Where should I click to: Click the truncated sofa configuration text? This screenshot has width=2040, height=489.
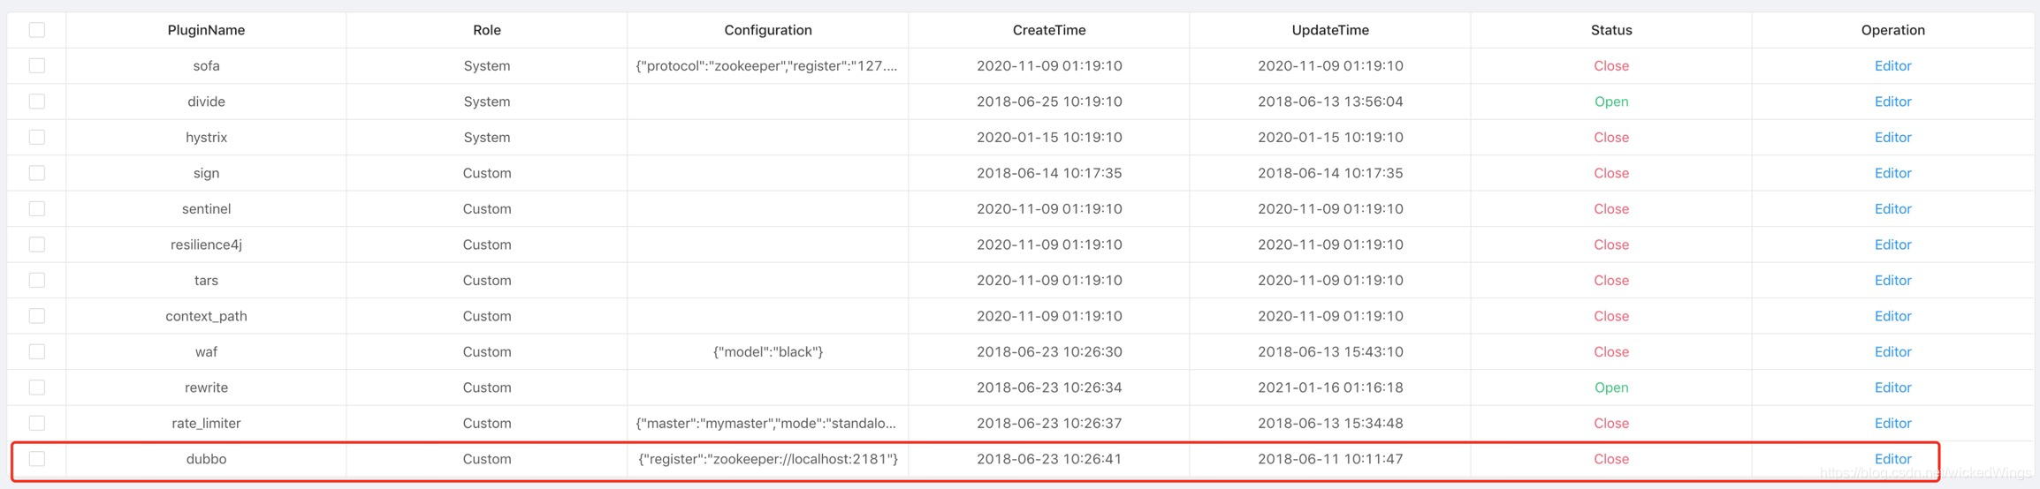pyautogui.click(x=767, y=66)
